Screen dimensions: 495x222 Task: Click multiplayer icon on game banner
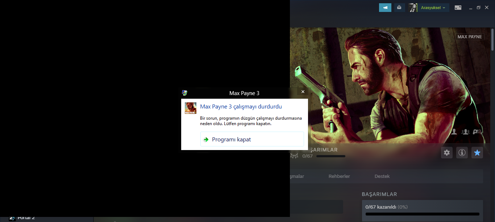(465, 132)
